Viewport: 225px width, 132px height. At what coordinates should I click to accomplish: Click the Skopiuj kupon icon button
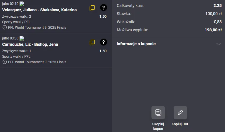(158, 113)
